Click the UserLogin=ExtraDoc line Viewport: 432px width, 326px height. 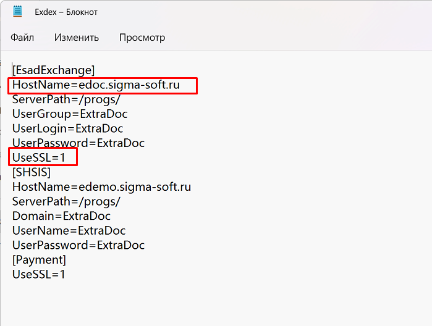coord(68,128)
